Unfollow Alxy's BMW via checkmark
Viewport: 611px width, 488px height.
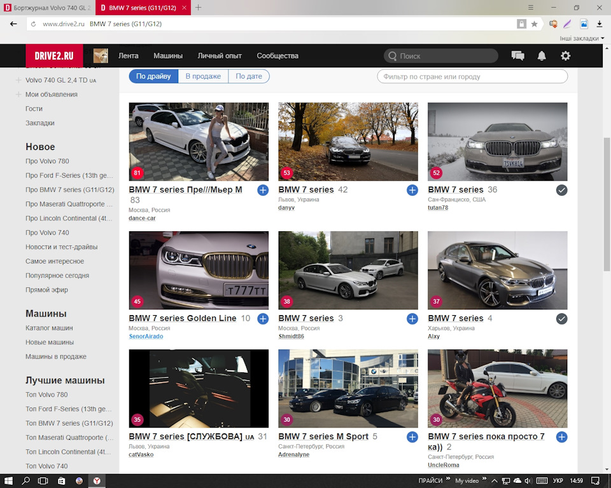pyautogui.click(x=561, y=319)
